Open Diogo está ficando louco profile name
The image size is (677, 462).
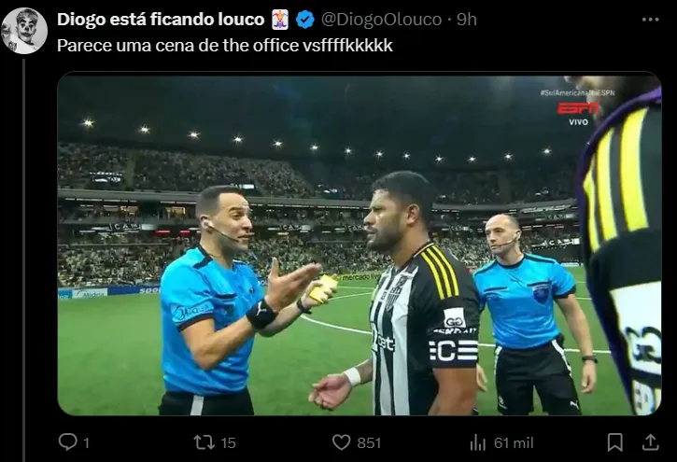click(x=161, y=20)
